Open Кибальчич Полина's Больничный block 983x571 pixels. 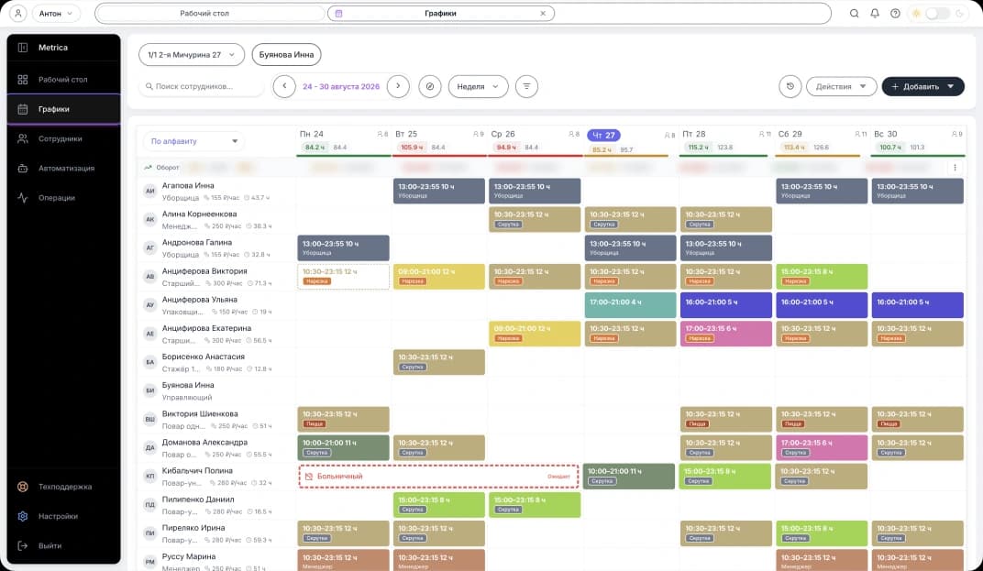click(x=439, y=477)
